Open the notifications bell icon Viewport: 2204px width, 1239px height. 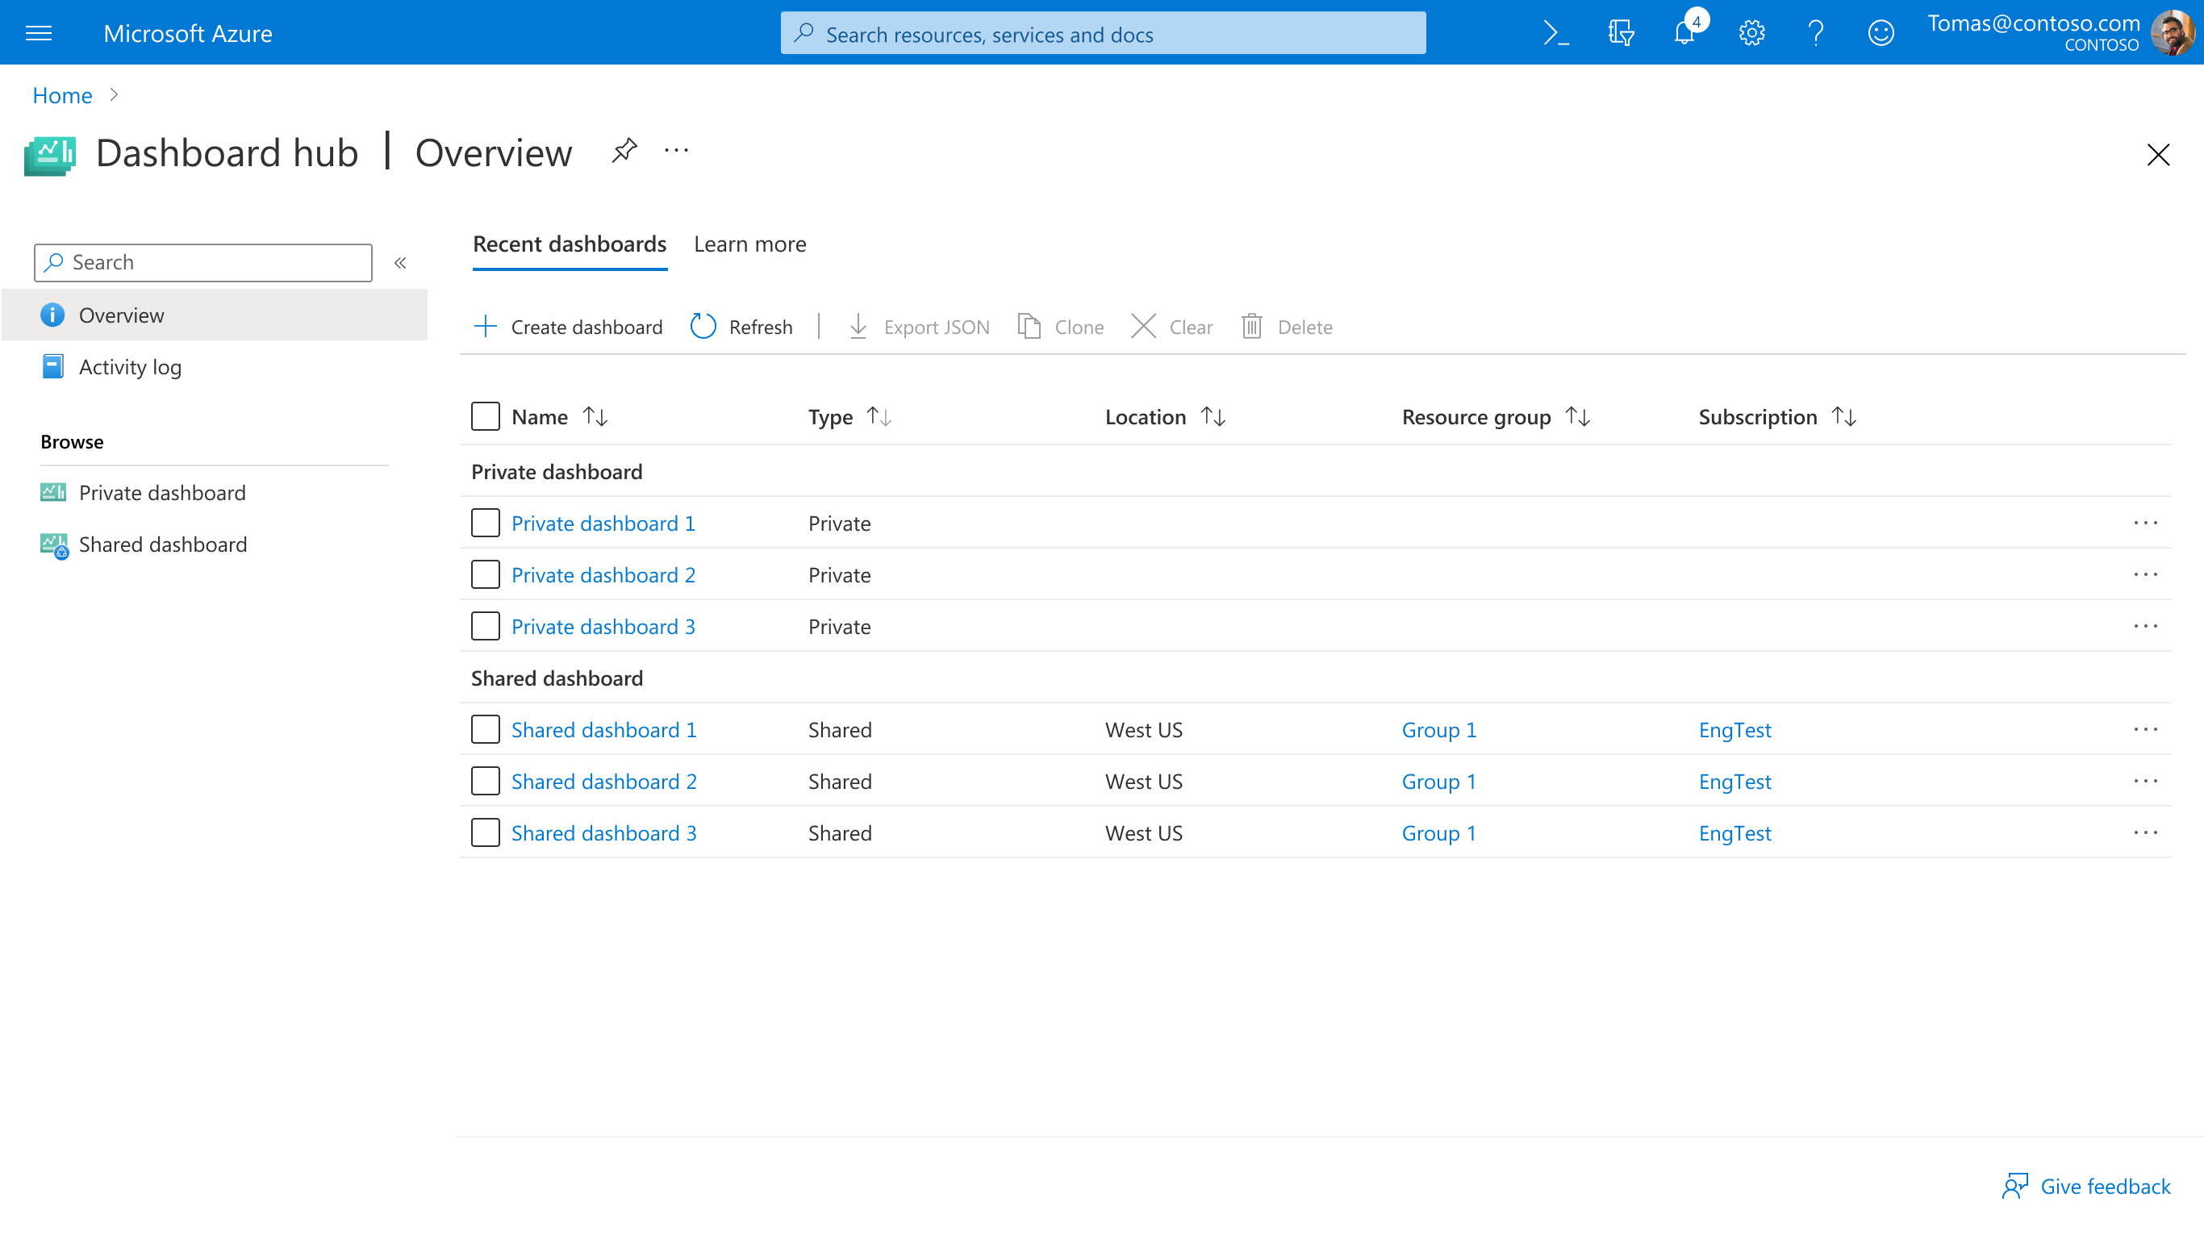pyautogui.click(x=1684, y=32)
